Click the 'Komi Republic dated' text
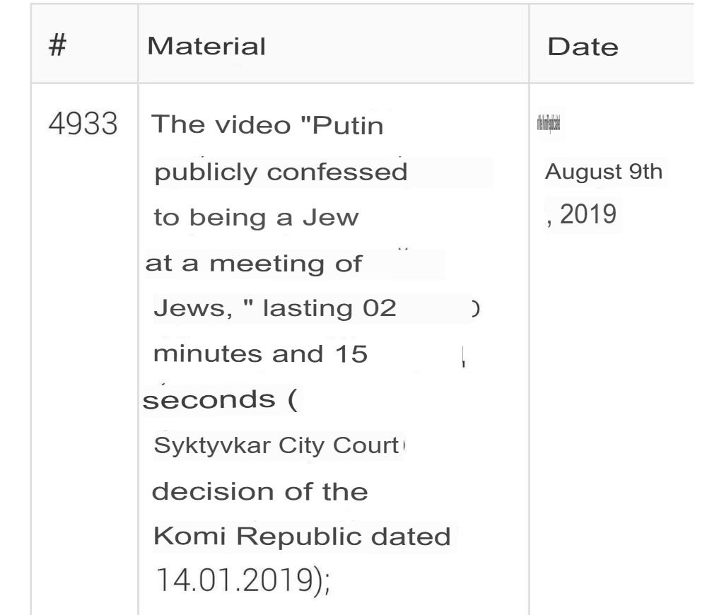 [x=302, y=537]
